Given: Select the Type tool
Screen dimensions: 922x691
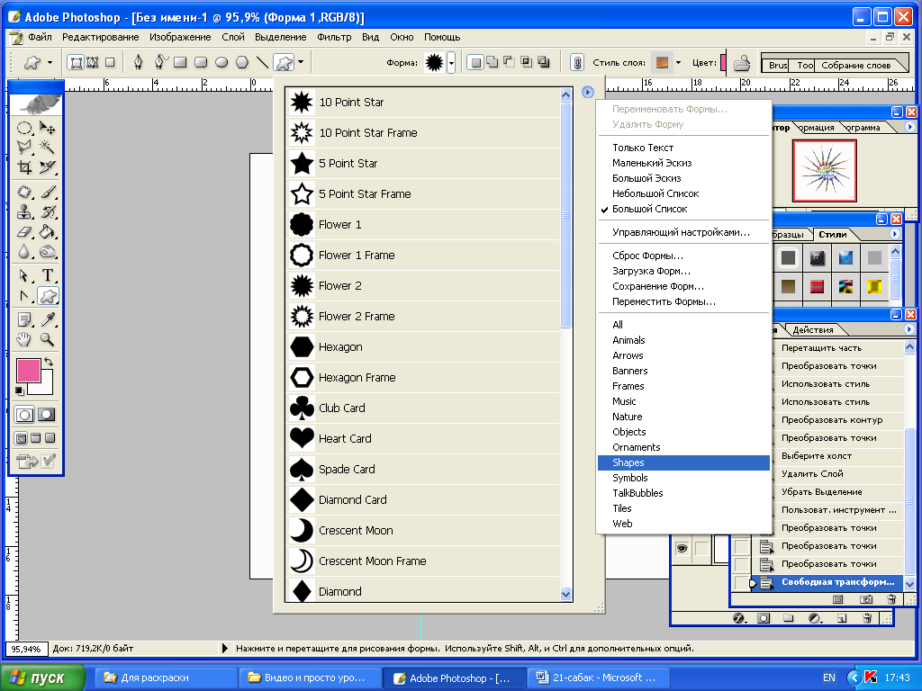Looking at the screenshot, I should (47, 275).
